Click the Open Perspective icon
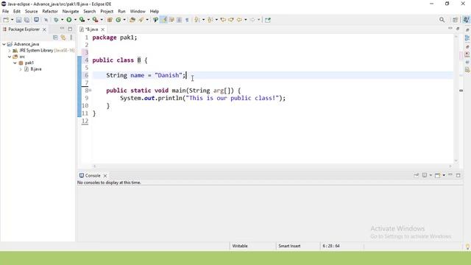The image size is (471, 265). (x=455, y=20)
